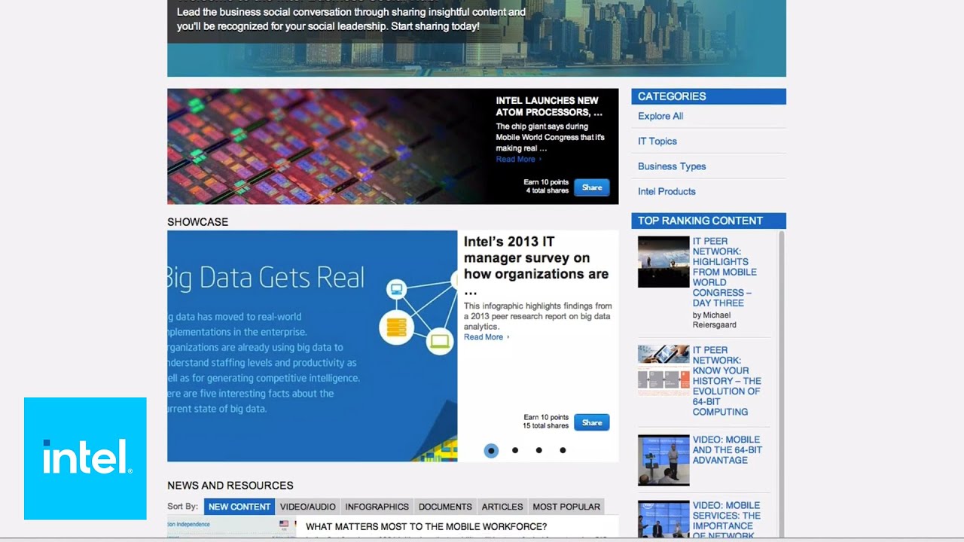
Task: Share the Intel Atom processors article
Action: point(592,187)
